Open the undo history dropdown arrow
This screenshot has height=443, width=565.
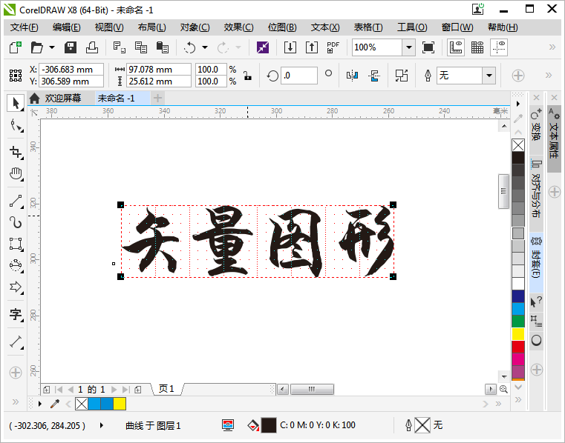(204, 47)
